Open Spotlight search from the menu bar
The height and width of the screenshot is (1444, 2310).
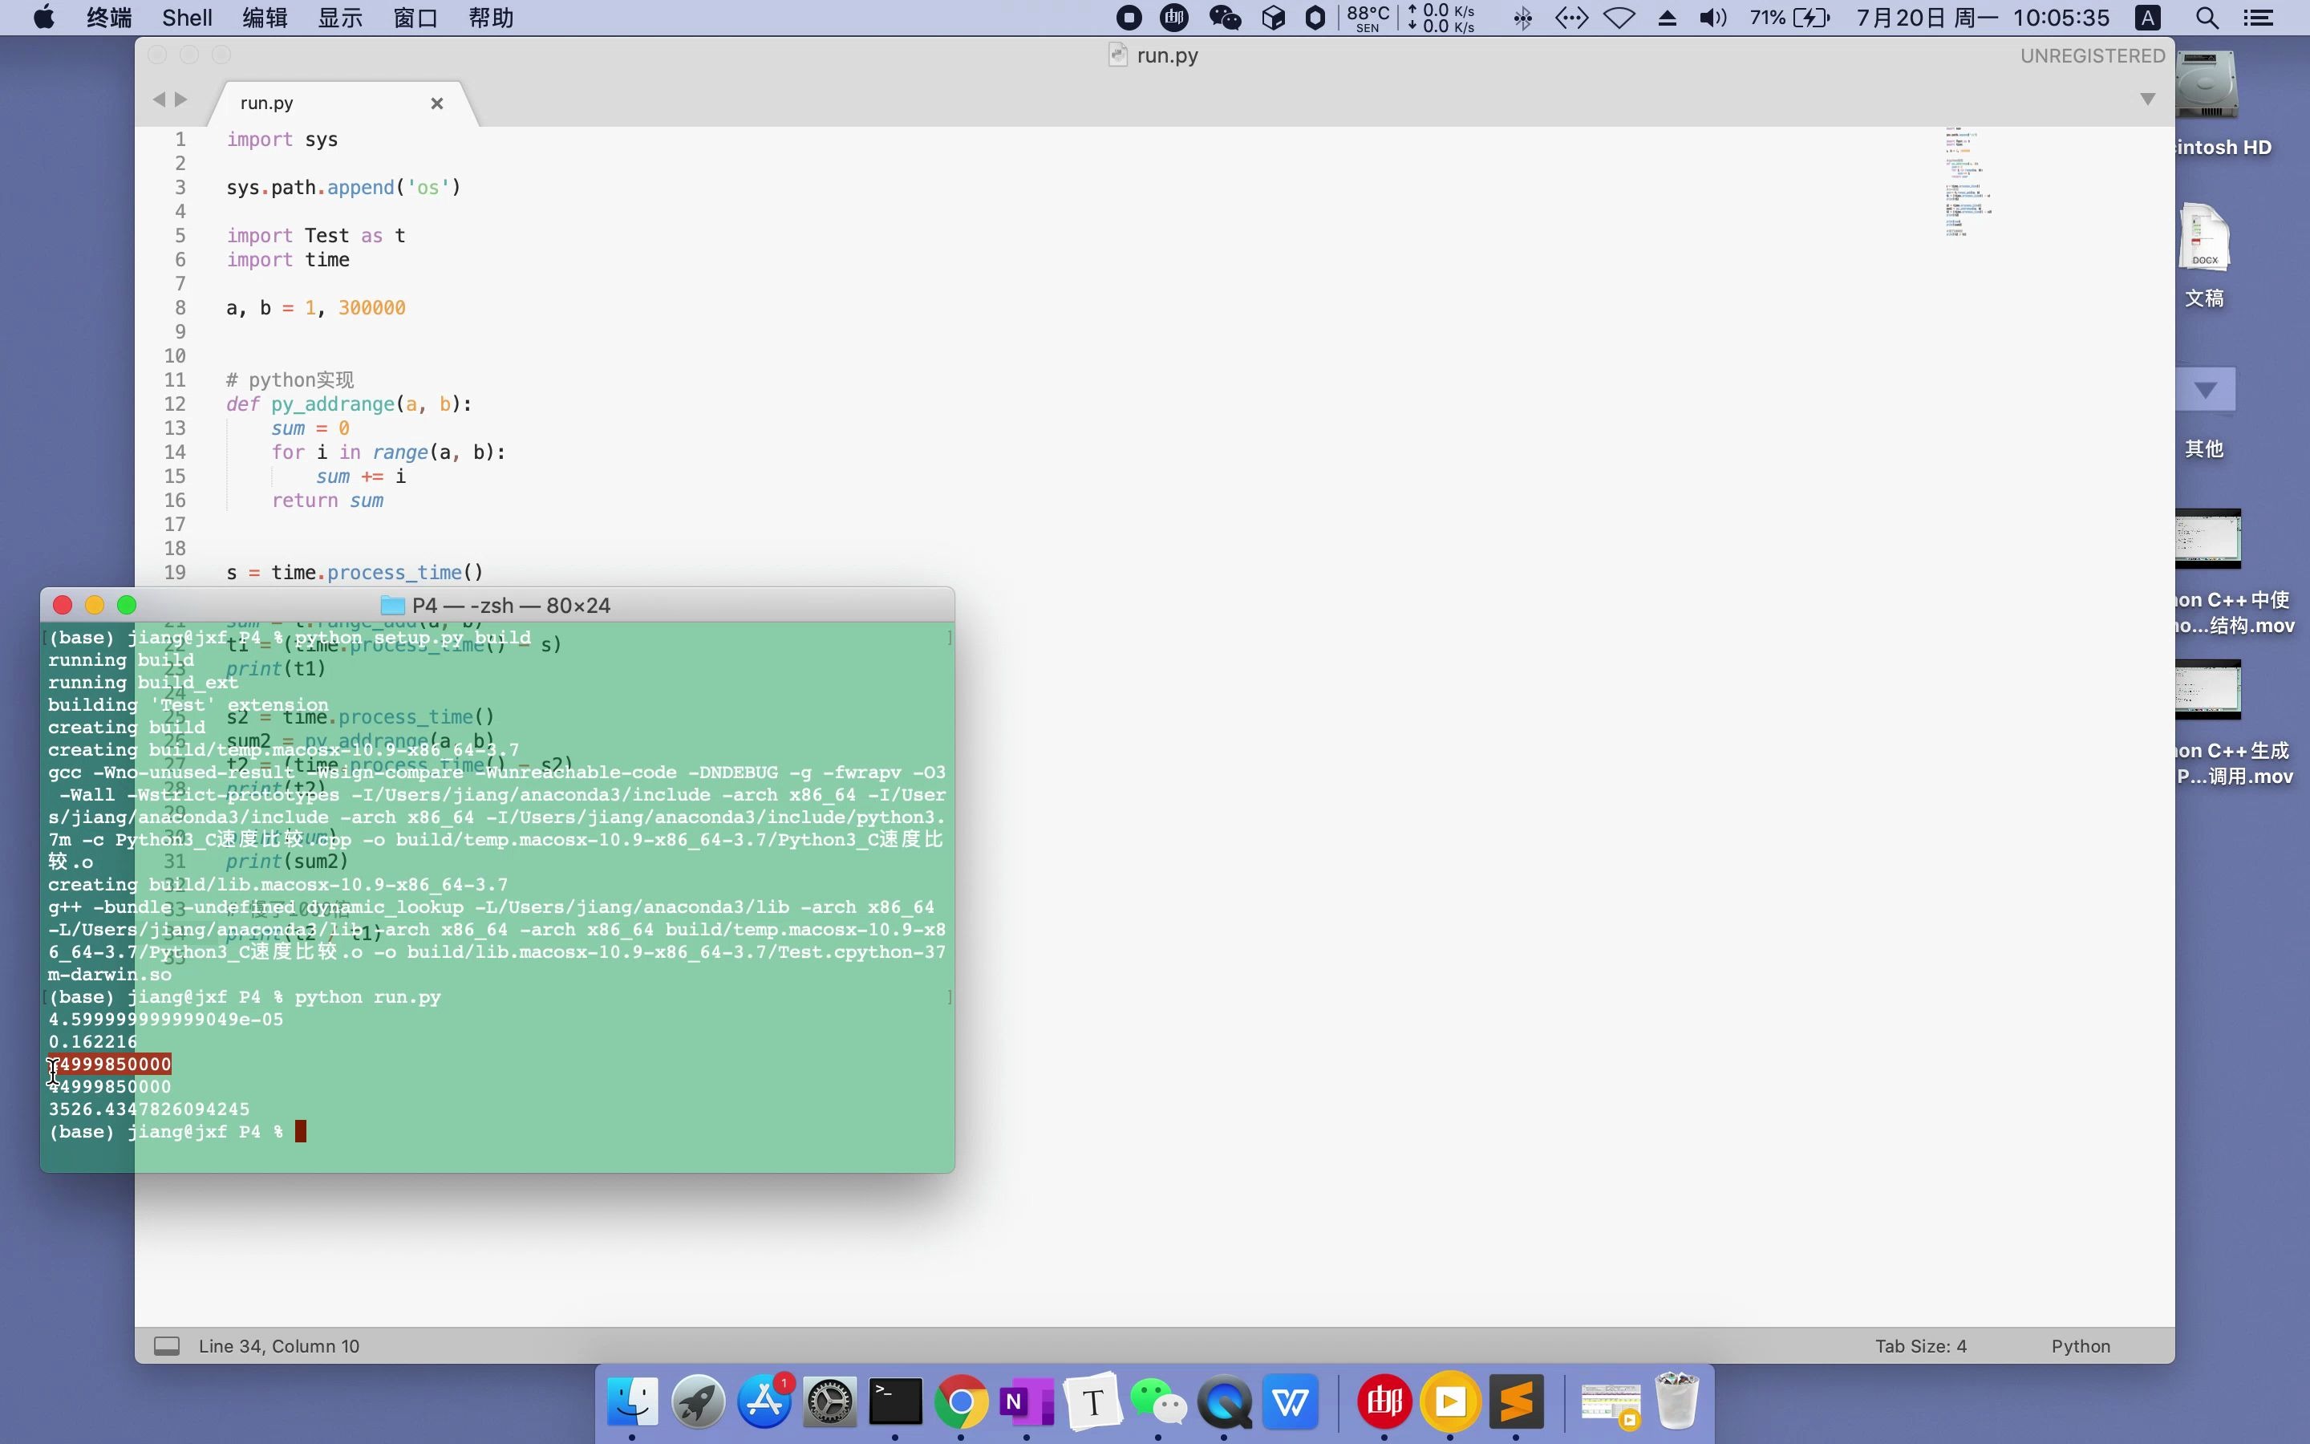[2205, 17]
